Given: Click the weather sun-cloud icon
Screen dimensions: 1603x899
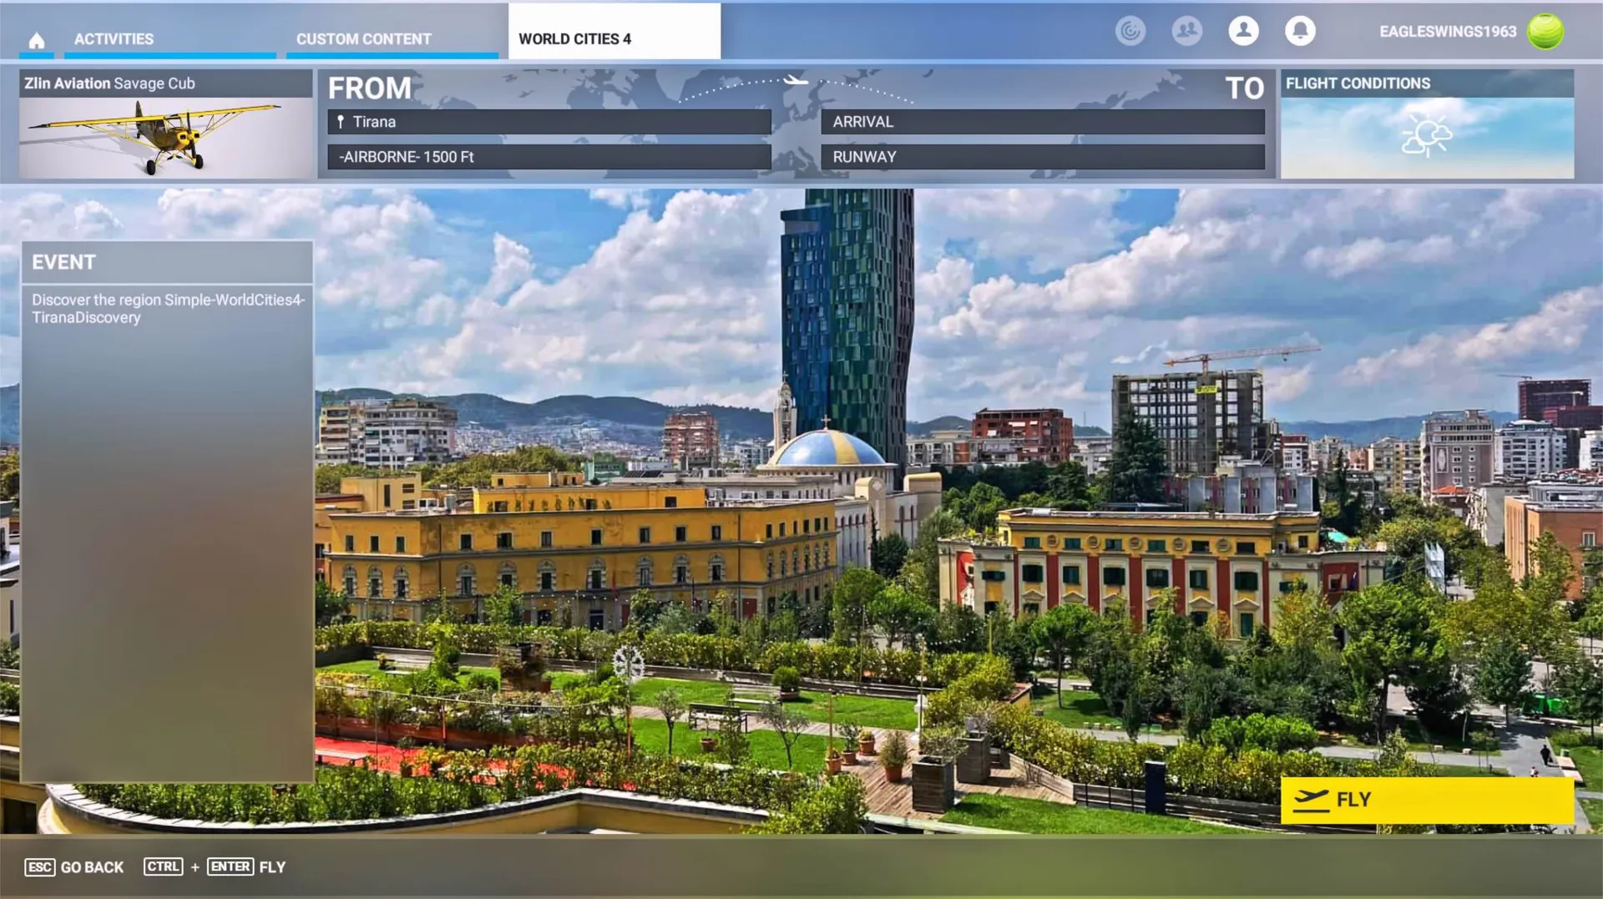Looking at the screenshot, I should click(1426, 136).
